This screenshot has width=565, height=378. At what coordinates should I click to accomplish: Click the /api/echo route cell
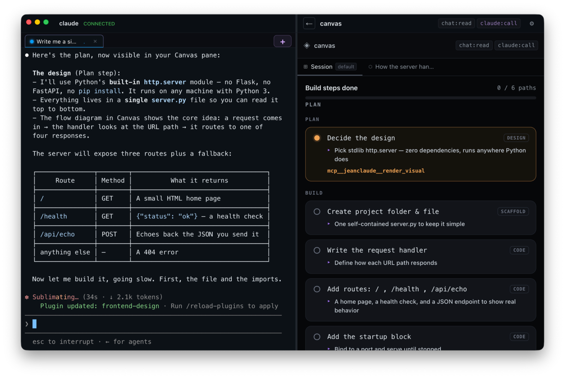[x=57, y=234]
